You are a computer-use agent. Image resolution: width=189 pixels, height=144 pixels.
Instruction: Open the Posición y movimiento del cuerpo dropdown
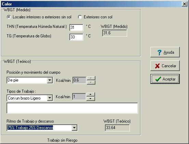(50, 80)
